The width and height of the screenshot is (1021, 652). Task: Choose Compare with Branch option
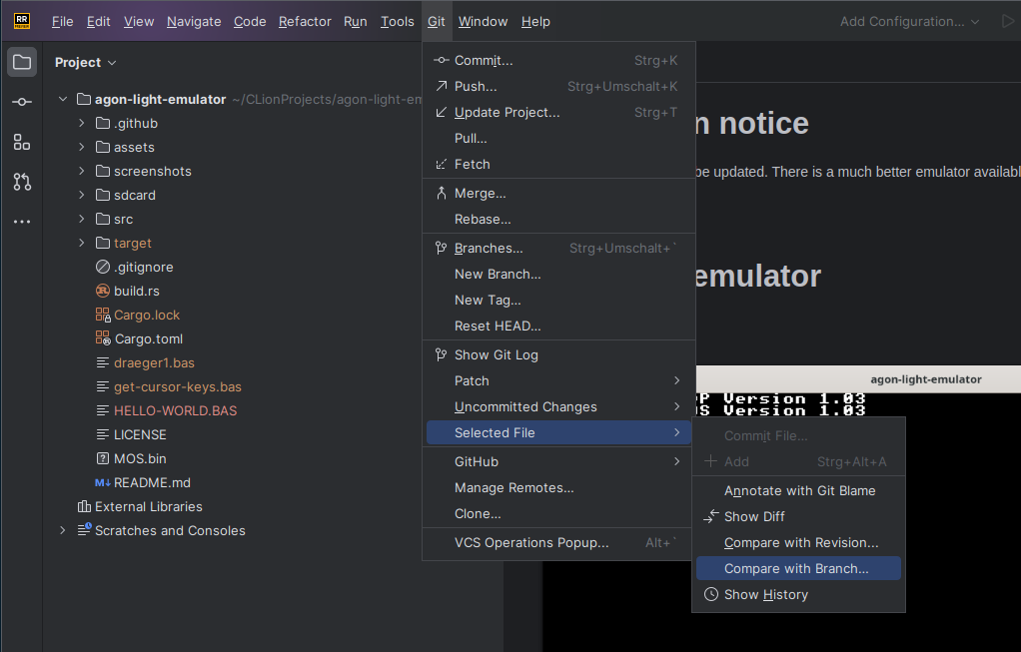click(x=796, y=568)
